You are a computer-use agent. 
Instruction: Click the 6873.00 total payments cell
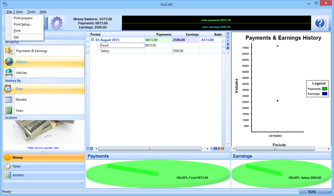[x=158, y=40]
